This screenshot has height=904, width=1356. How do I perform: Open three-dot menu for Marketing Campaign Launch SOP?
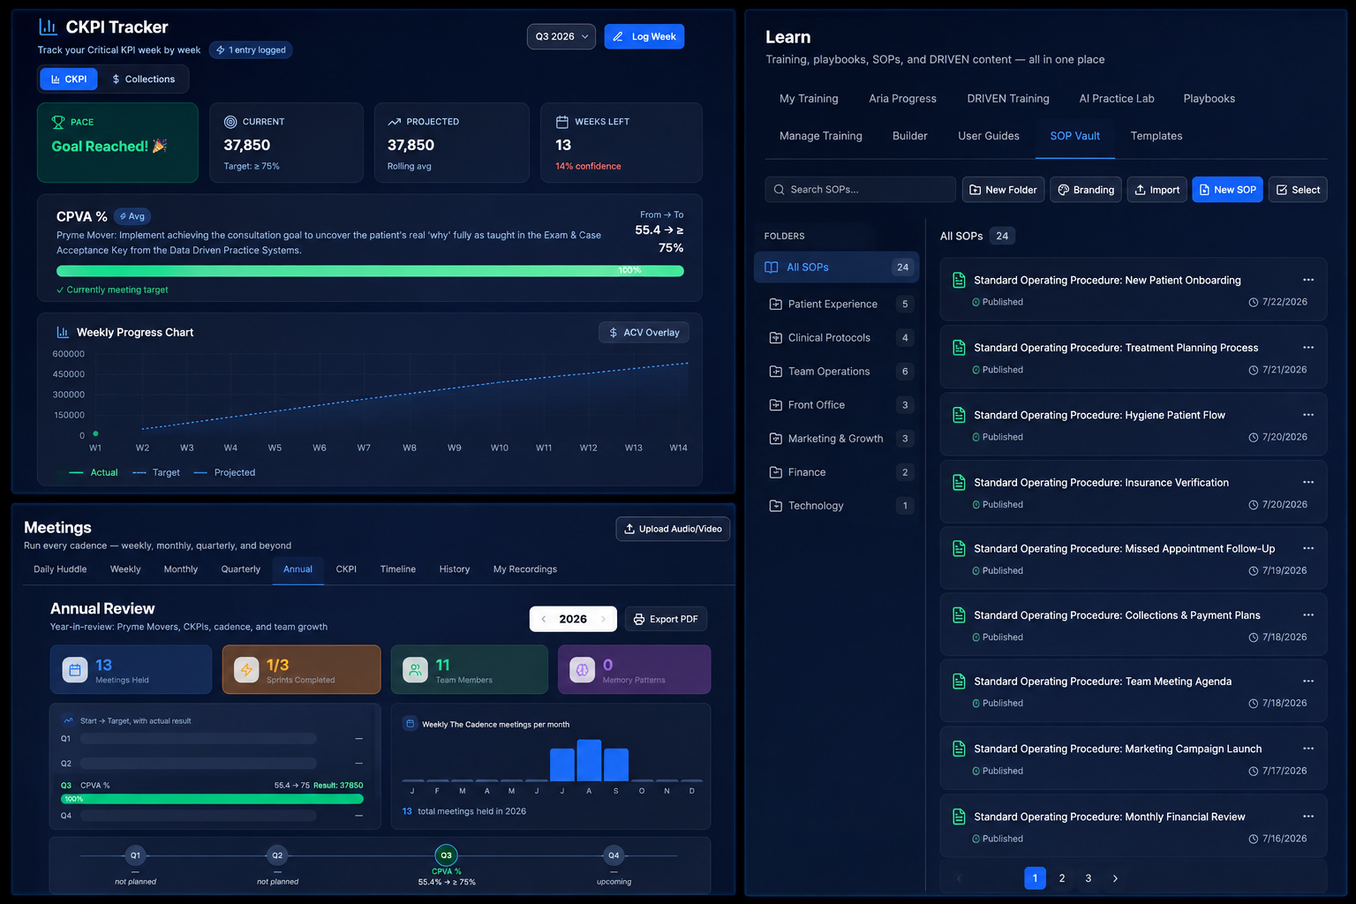1308,749
